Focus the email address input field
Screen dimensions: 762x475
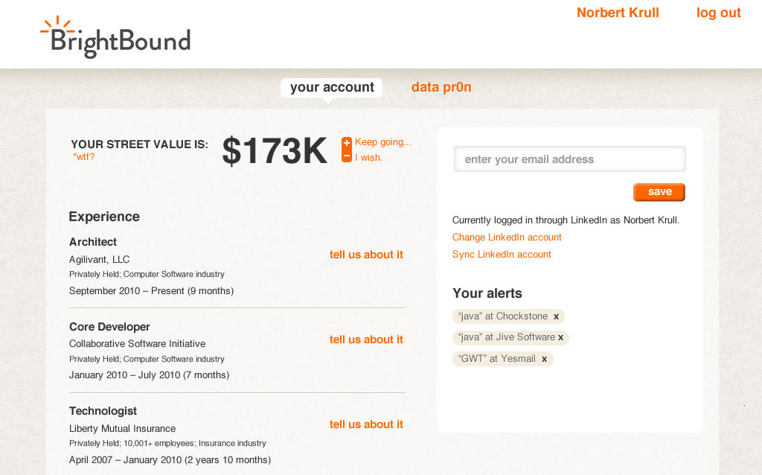coord(569,159)
